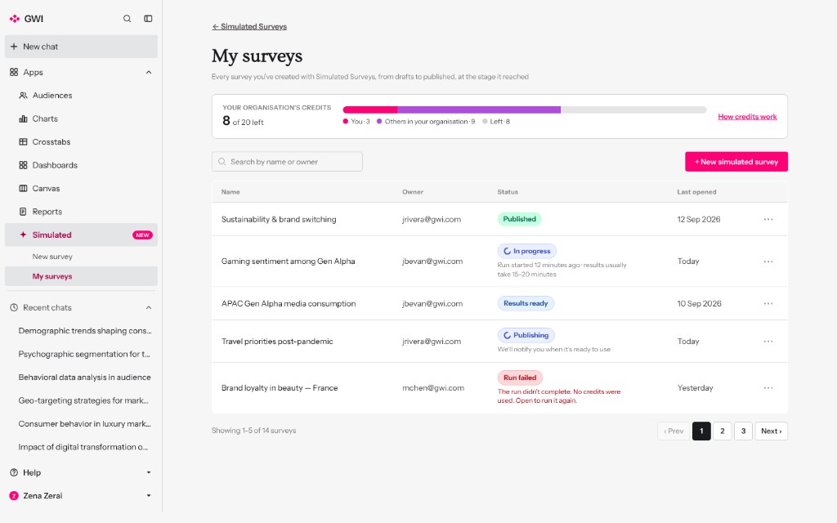Go to page 2 of surveys
The image size is (837, 523).
723,431
